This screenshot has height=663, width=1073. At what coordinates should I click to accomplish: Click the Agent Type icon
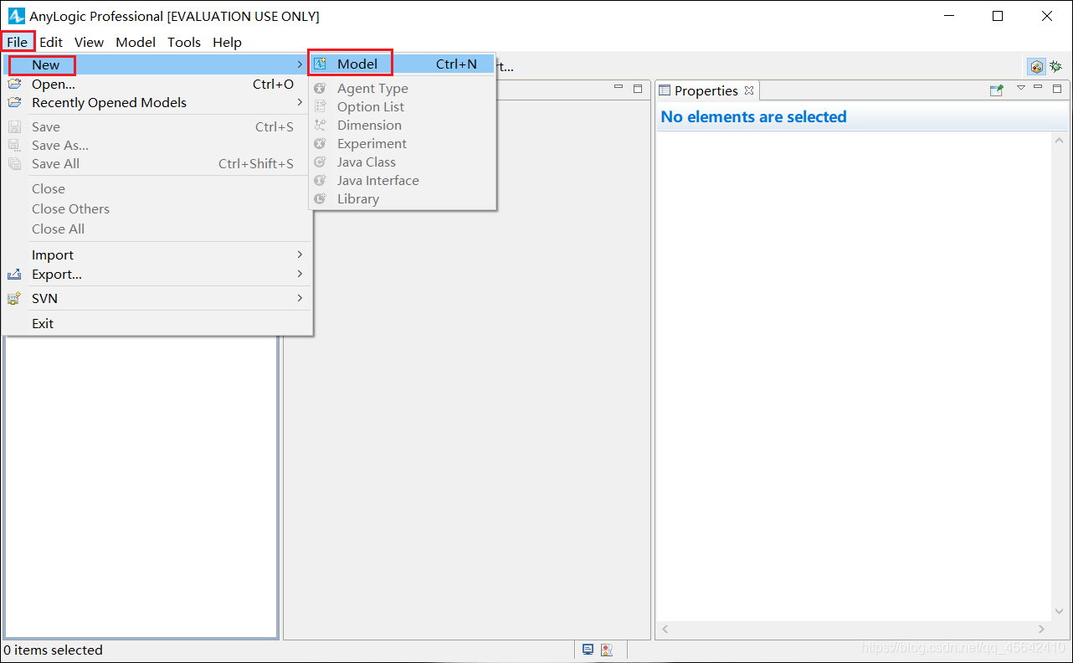[x=320, y=88]
